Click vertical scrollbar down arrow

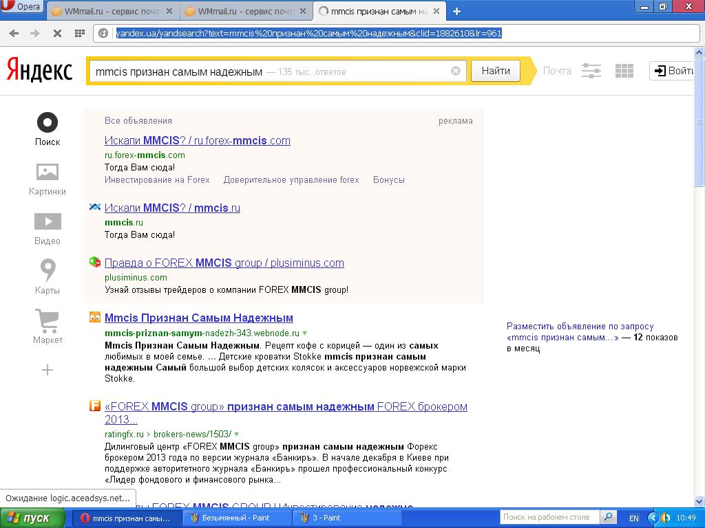[699, 501]
